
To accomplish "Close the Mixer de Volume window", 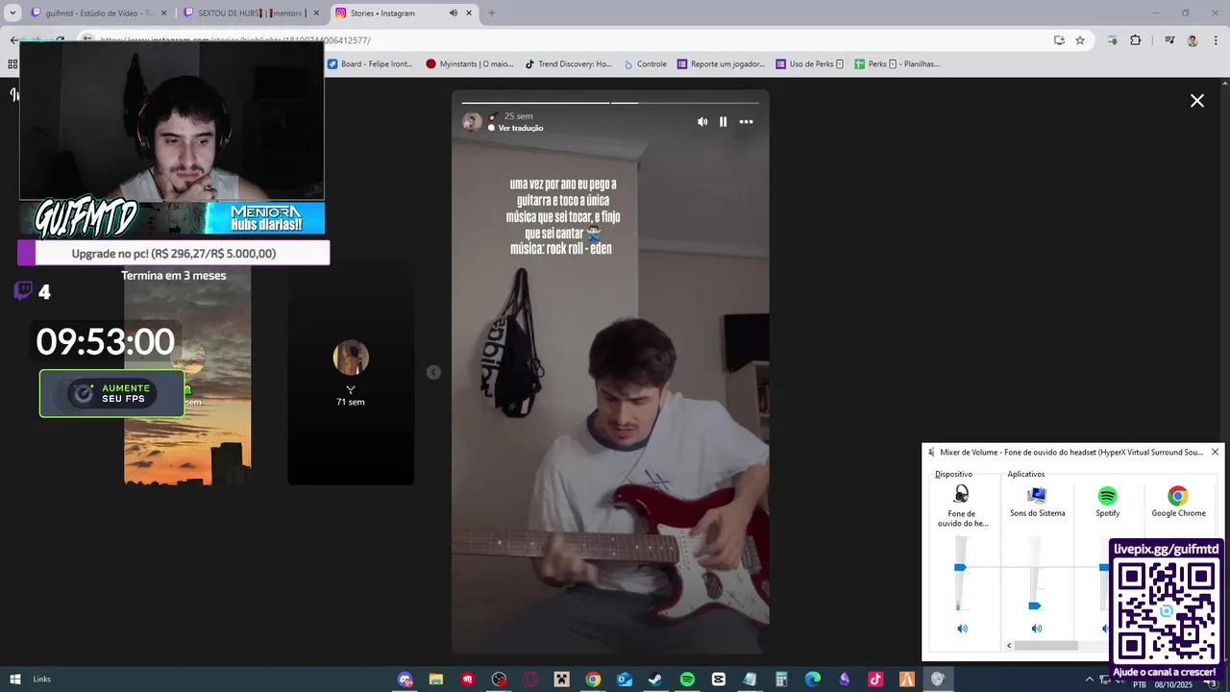I will coord(1215,452).
